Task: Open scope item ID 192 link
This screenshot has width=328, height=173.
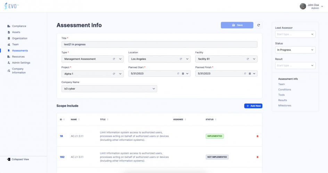Action: 62,157
